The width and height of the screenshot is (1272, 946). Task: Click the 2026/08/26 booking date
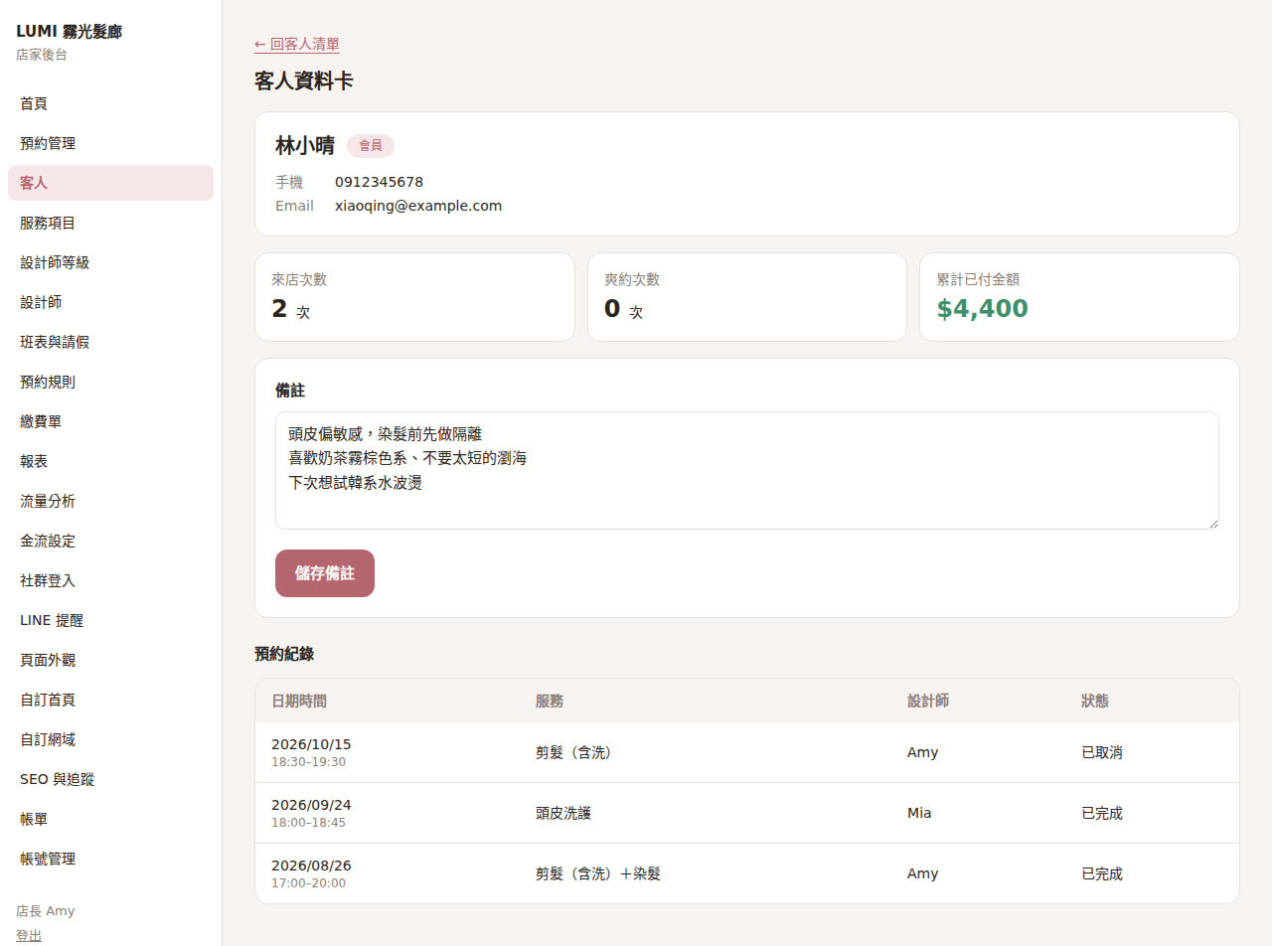click(x=311, y=866)
